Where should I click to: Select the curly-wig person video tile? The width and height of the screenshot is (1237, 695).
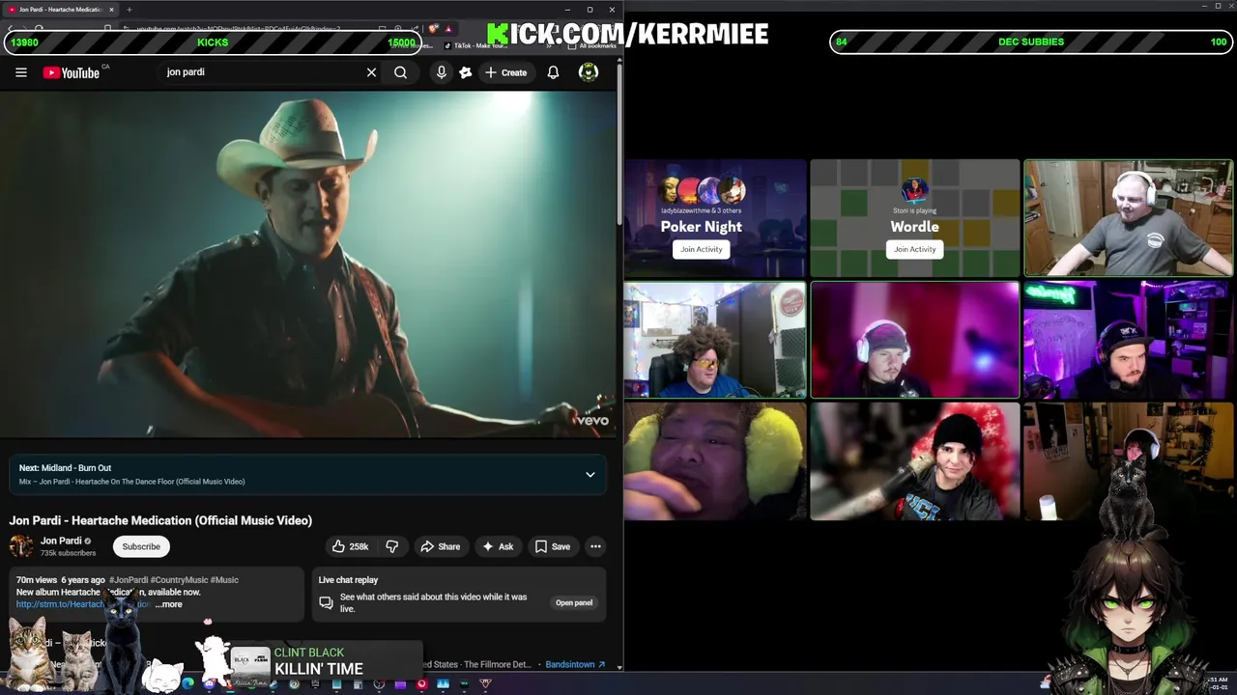click(715, 340)
